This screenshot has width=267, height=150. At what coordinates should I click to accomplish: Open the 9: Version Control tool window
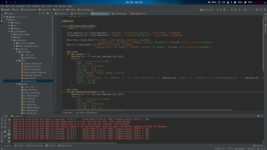(x=35, y=146)
